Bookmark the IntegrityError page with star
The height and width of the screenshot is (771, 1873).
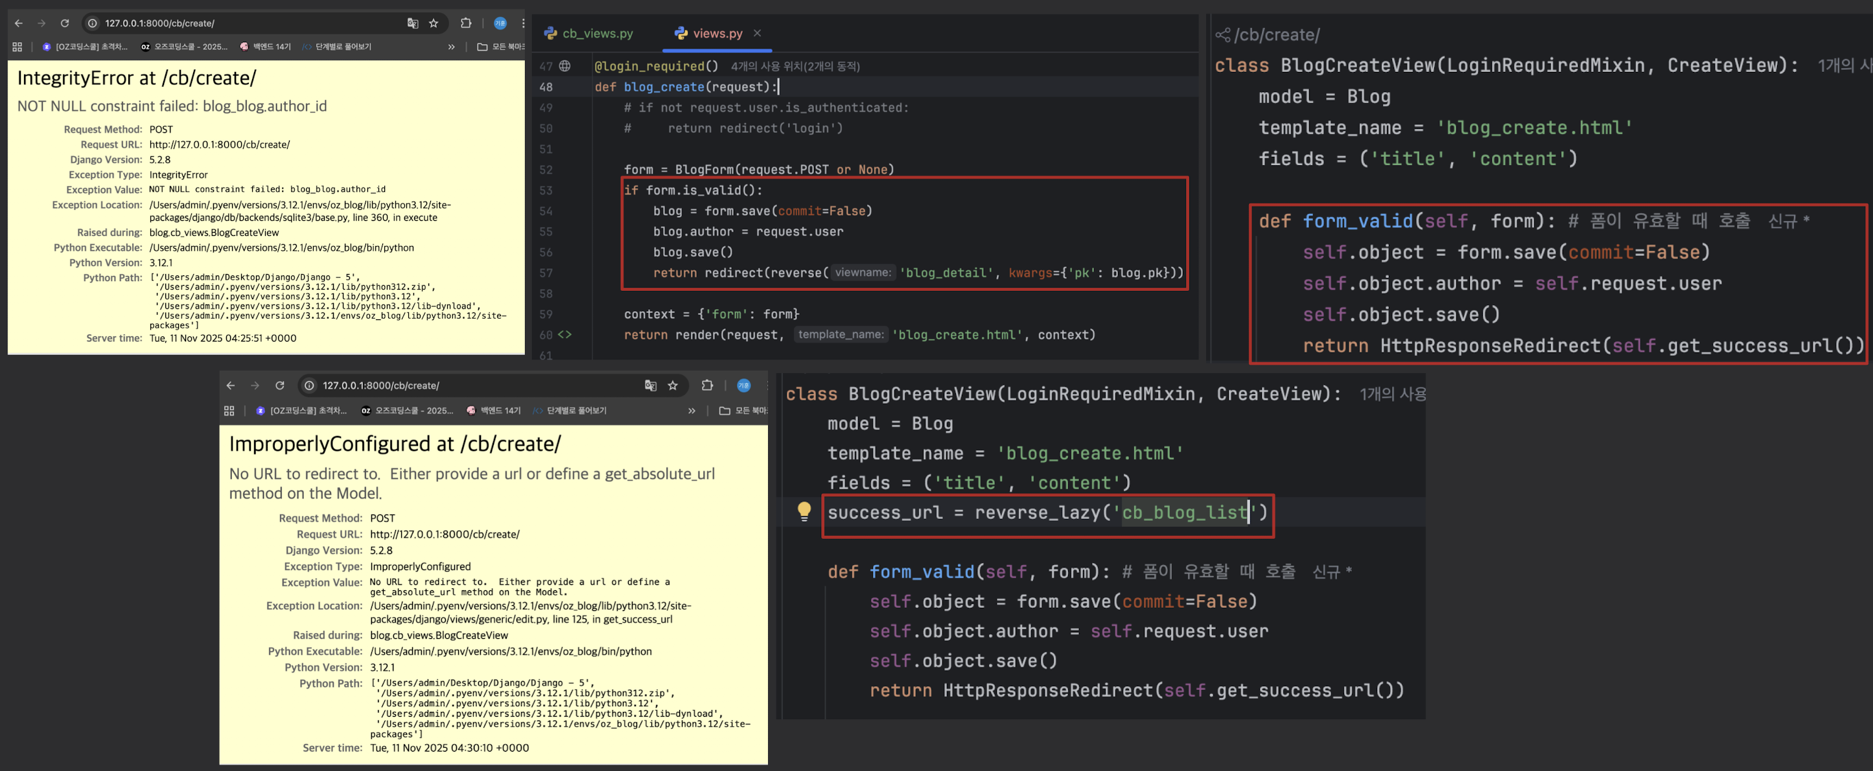click(x=434, y=23)
